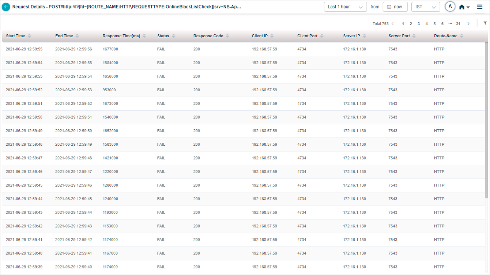This screenshot has width=490, height=275.
Task: Open the table filter funnel icon
Action: point(485,23)
